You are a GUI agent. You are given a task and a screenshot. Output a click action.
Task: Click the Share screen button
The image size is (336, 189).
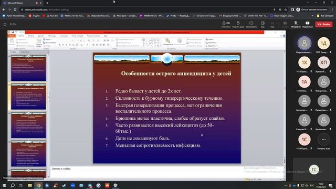[x=308, y=24]
